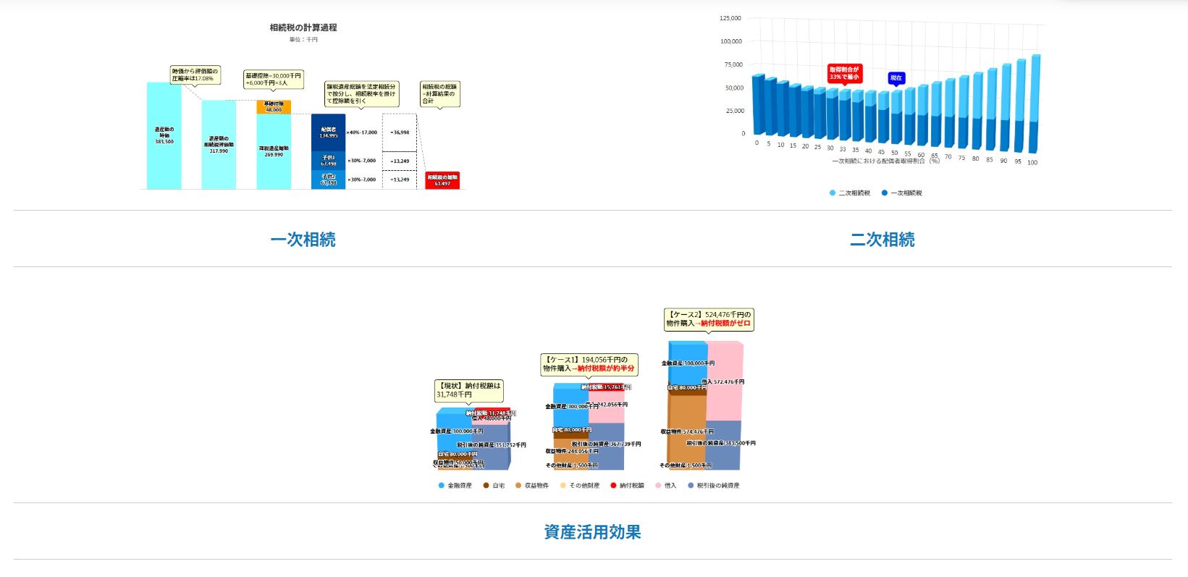Click the 自宅 legend marker

tap(486, 486)
